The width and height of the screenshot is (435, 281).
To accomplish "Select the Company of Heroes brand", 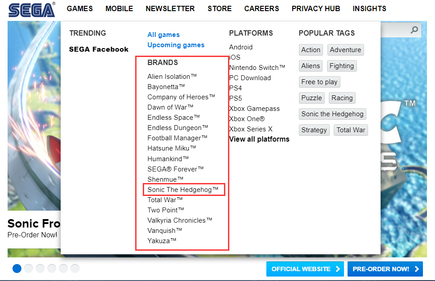I will [181, 97].
